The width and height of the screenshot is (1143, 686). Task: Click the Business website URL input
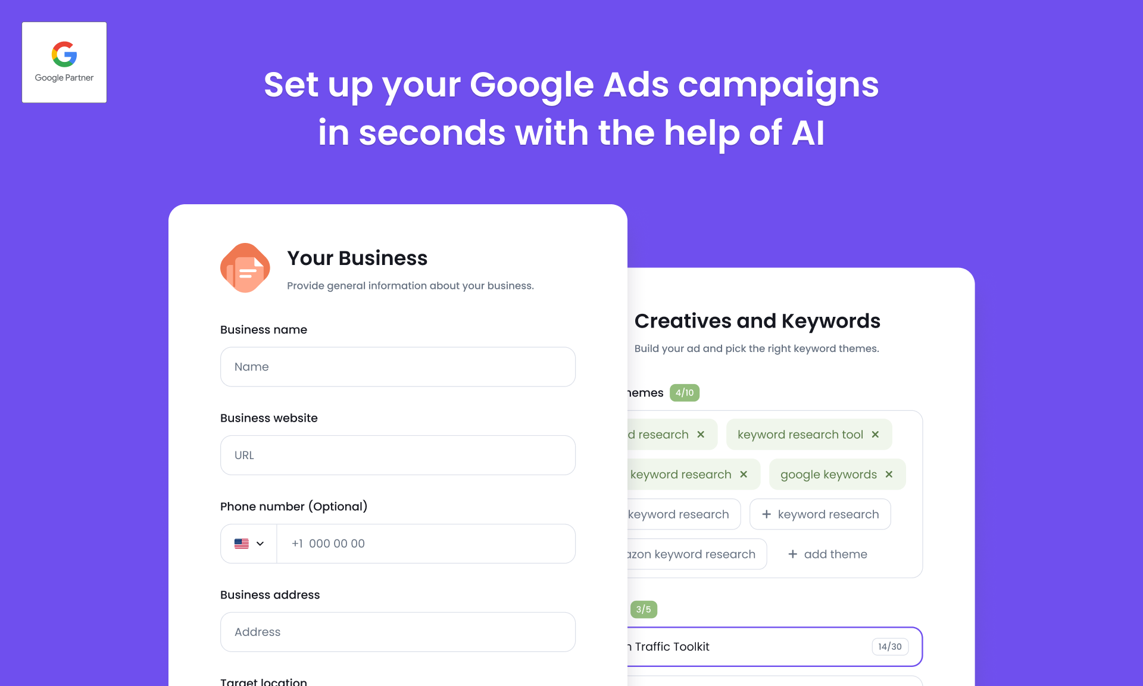click(398, 455)
